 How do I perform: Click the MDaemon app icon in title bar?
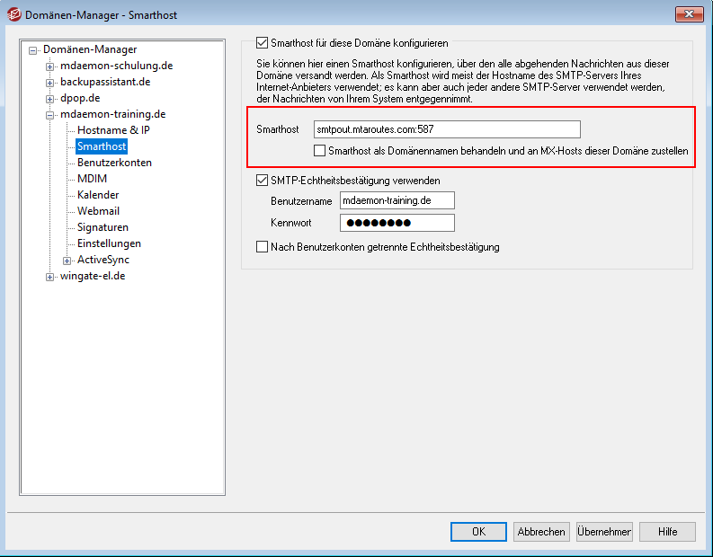click(13, 14)
